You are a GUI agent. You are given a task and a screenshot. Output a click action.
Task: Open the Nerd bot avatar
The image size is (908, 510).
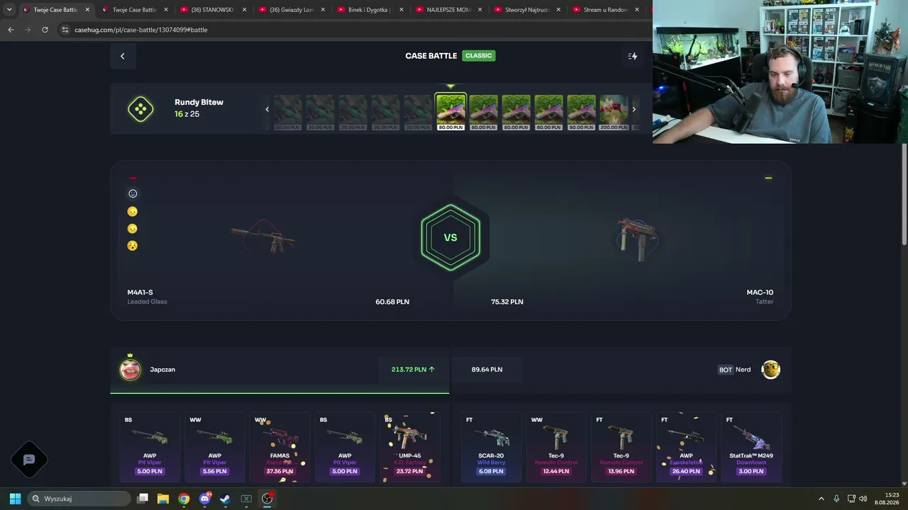point(770,369)
